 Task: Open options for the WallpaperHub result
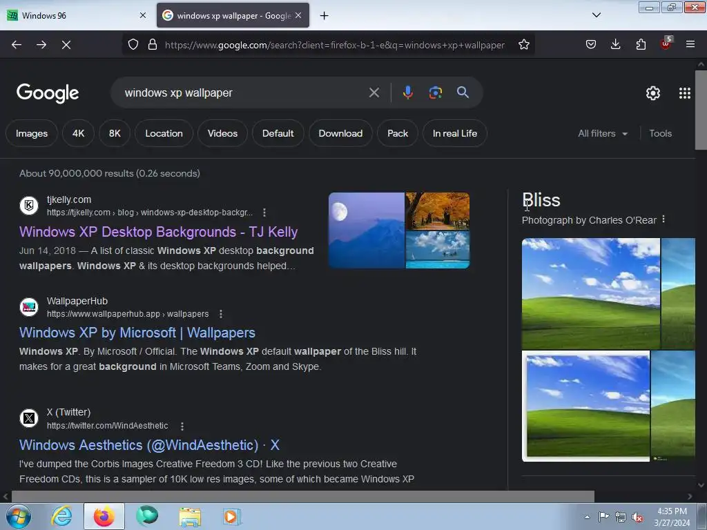click(x=220, y=314)
